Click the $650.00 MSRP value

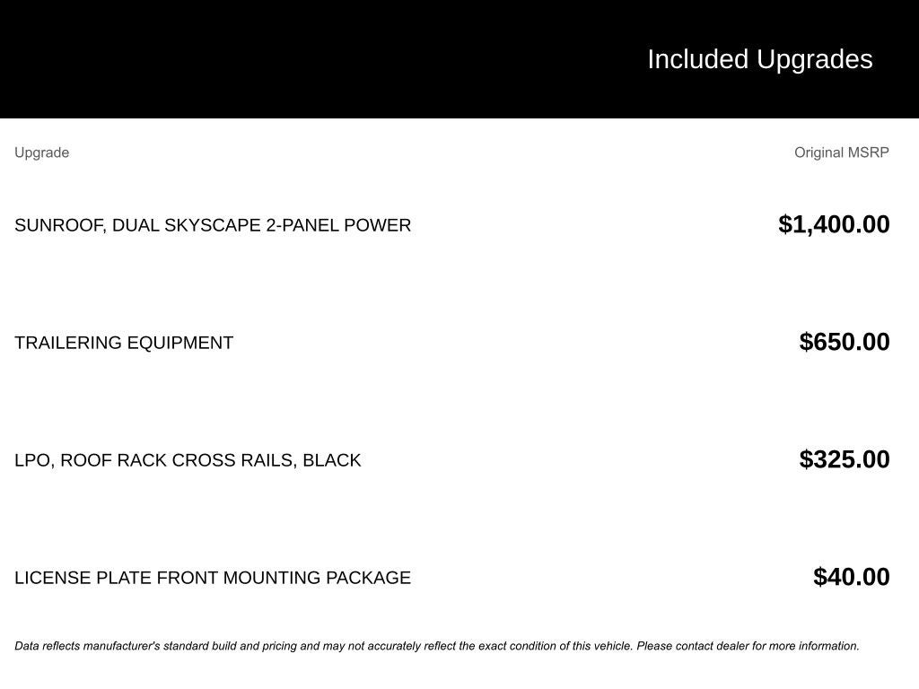845,342
